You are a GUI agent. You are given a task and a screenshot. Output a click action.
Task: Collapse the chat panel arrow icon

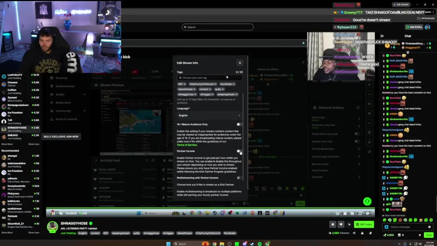tap(382, 36)
